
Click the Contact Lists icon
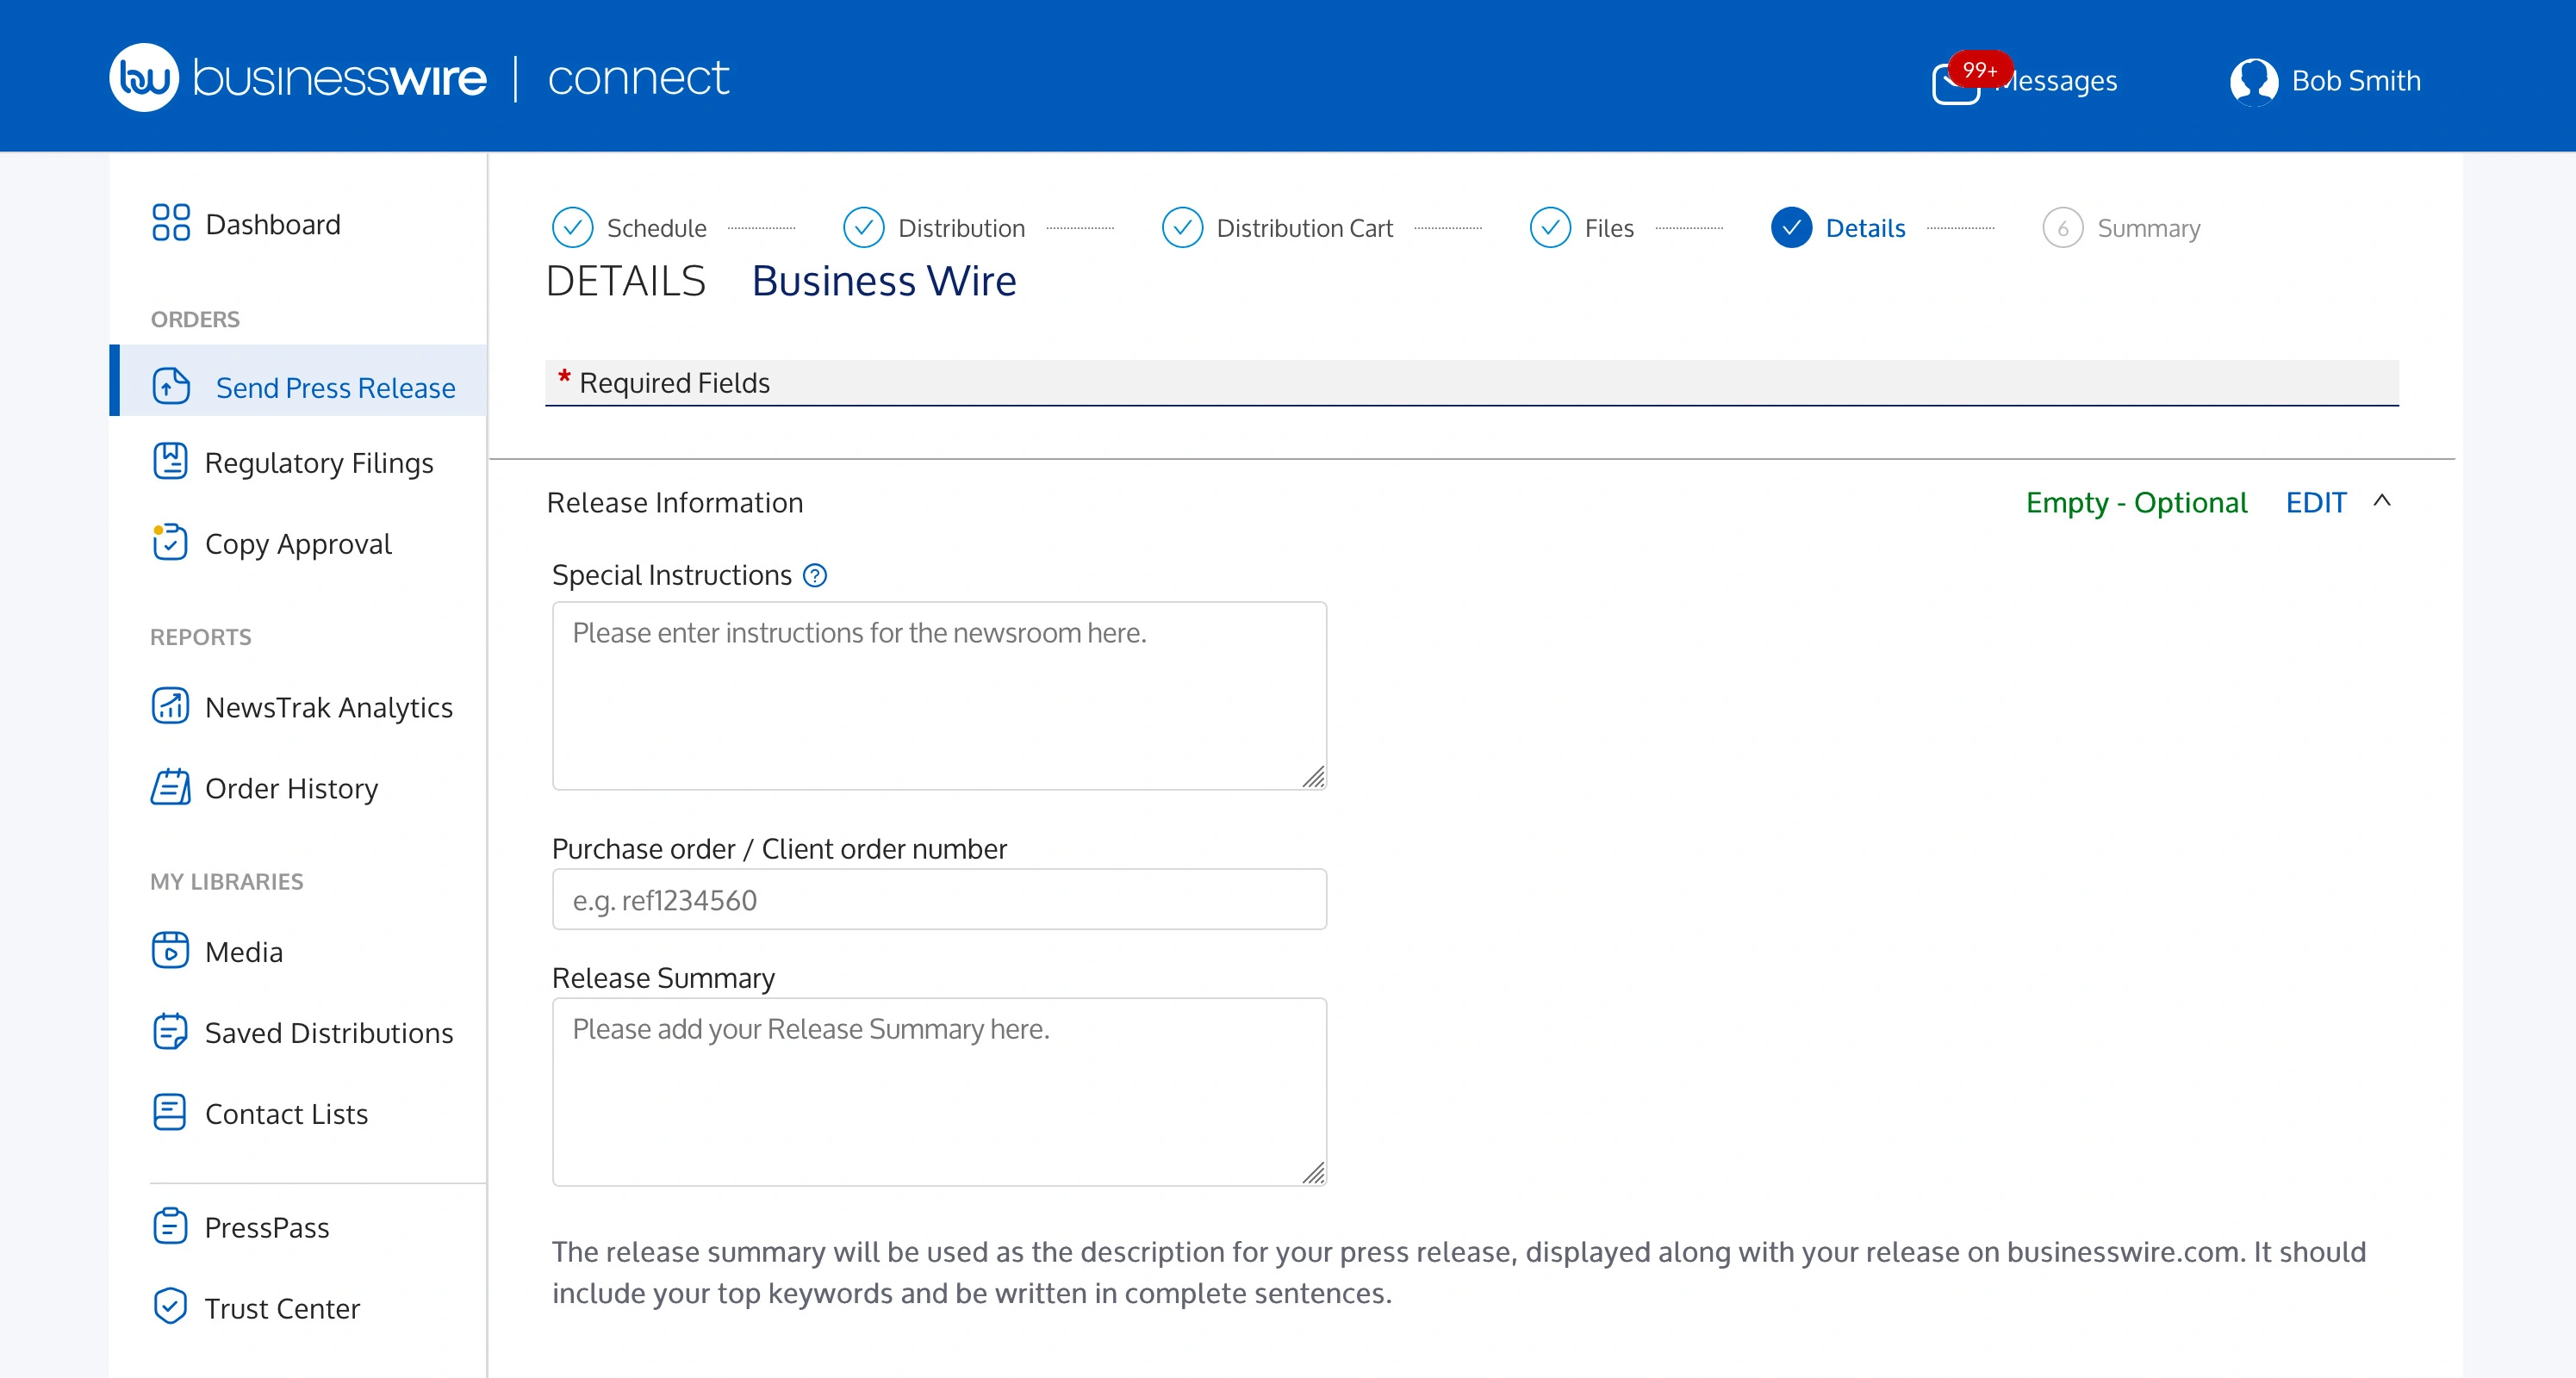click(x=170, y=1112)
